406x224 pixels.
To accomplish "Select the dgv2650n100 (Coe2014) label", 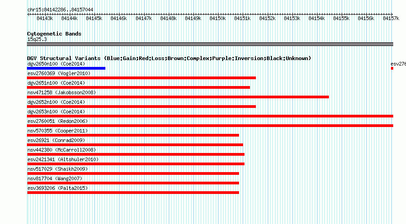I will [56, 64].
